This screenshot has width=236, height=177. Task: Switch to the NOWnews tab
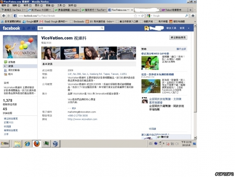tap(40, 10)
